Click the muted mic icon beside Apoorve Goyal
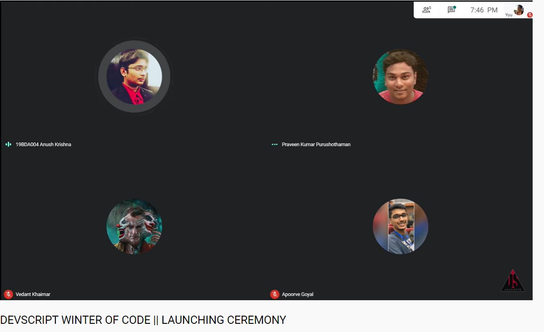 [274, 294]
